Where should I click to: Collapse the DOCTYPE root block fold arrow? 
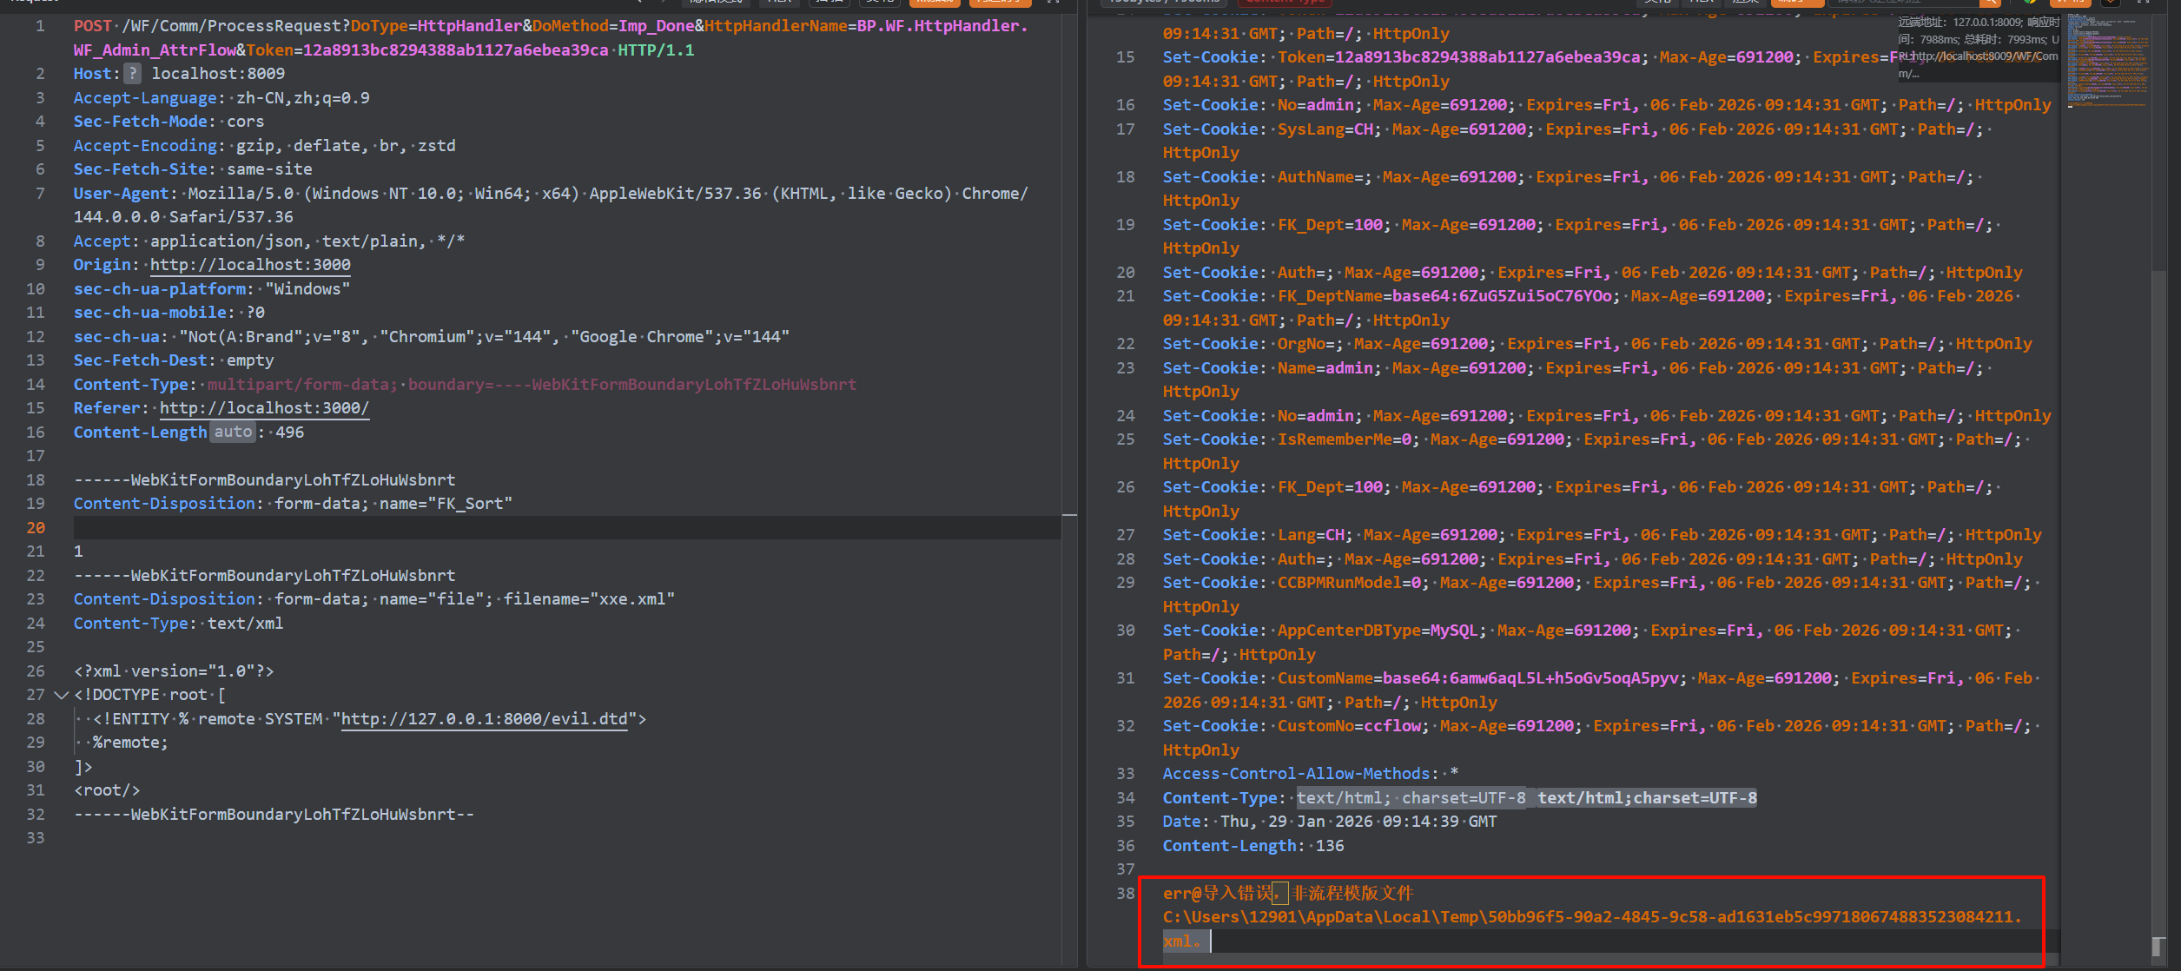pyautogui.click(x=61, y=695)
